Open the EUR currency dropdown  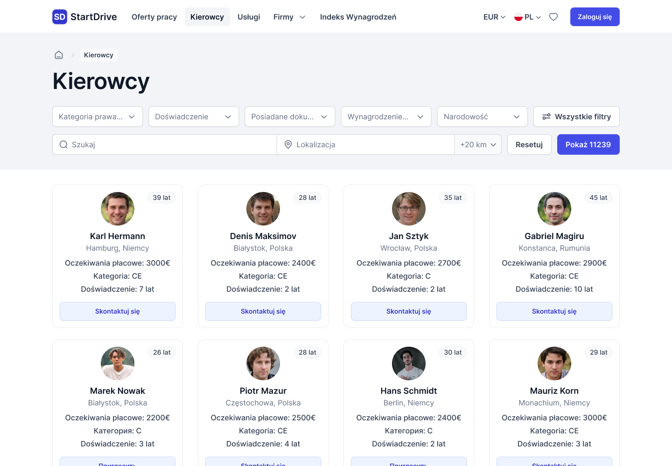pyautogui.click(x=493, y=16)
